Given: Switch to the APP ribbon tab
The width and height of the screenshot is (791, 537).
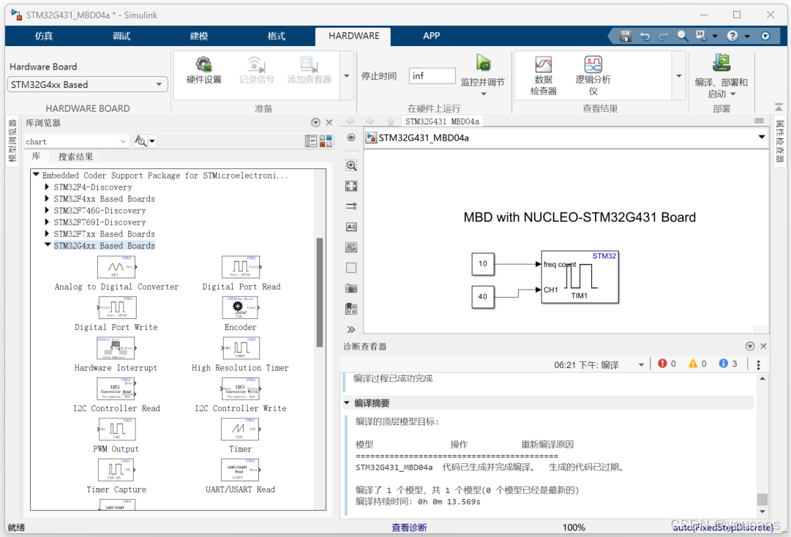Looking at the screenshot, I should (431, 36).
